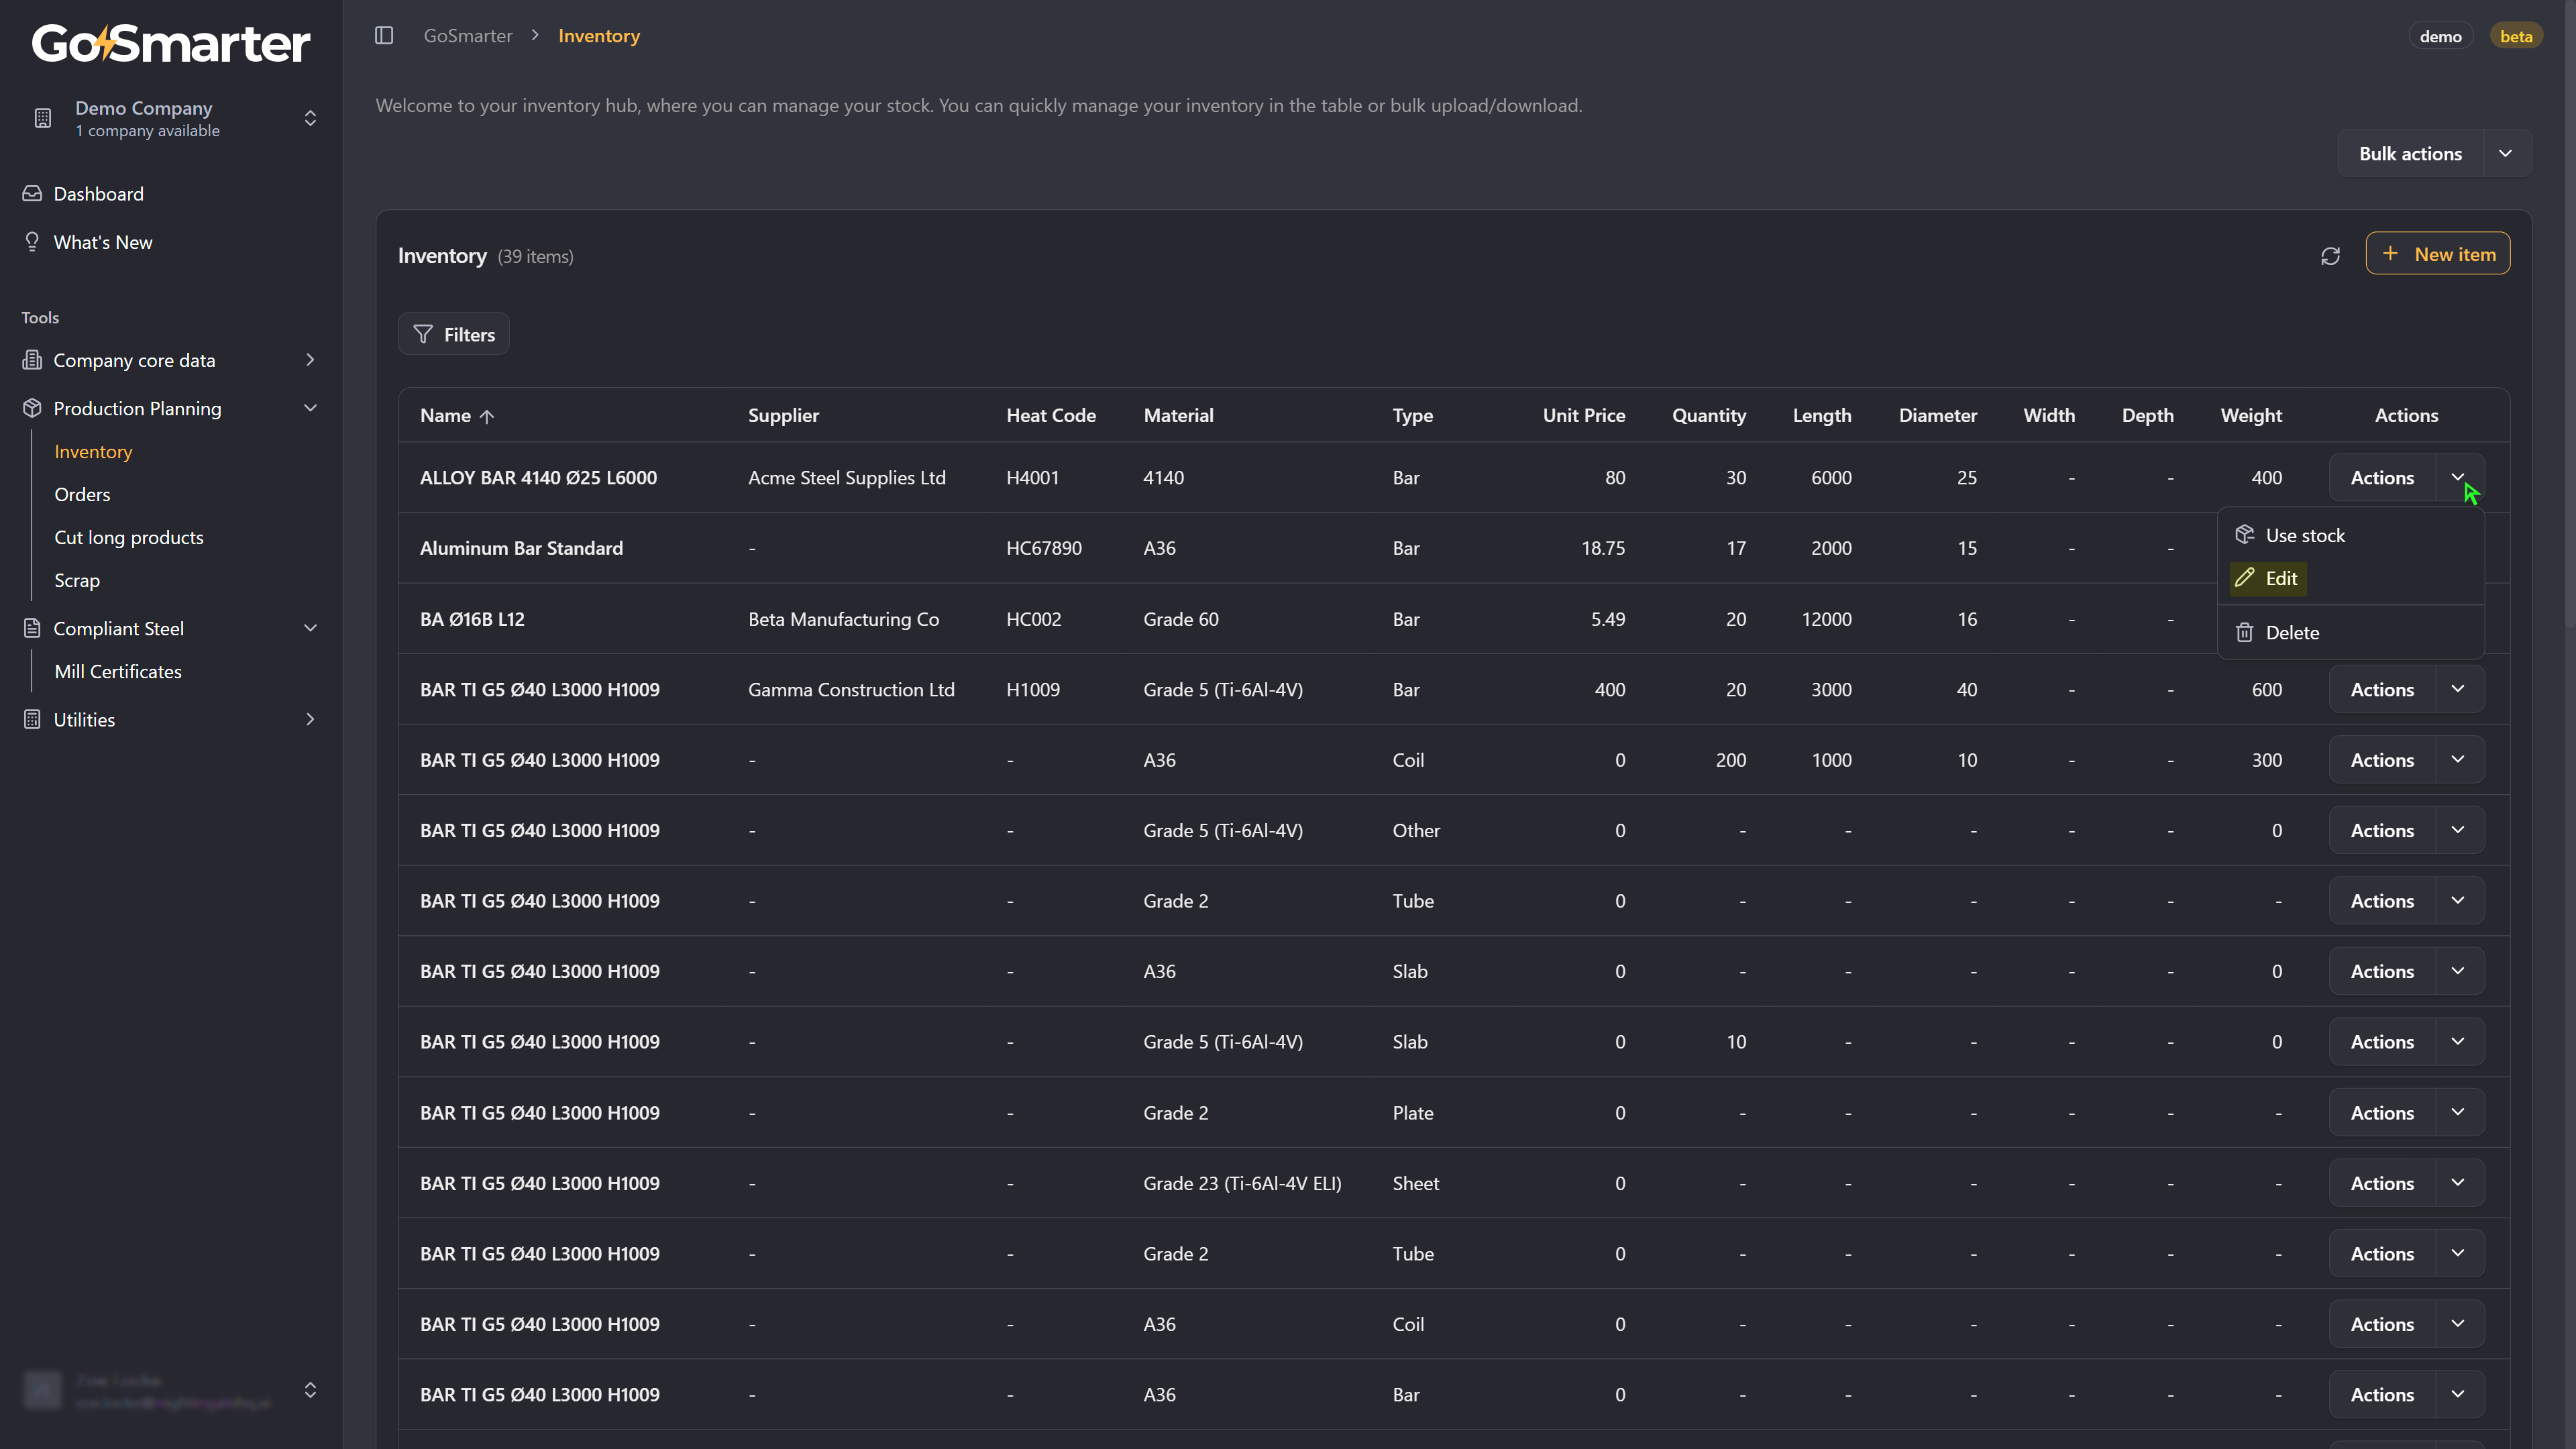Expand the Utilities section
This screenshot has width=2576, height=1449.
pos(310,720)
